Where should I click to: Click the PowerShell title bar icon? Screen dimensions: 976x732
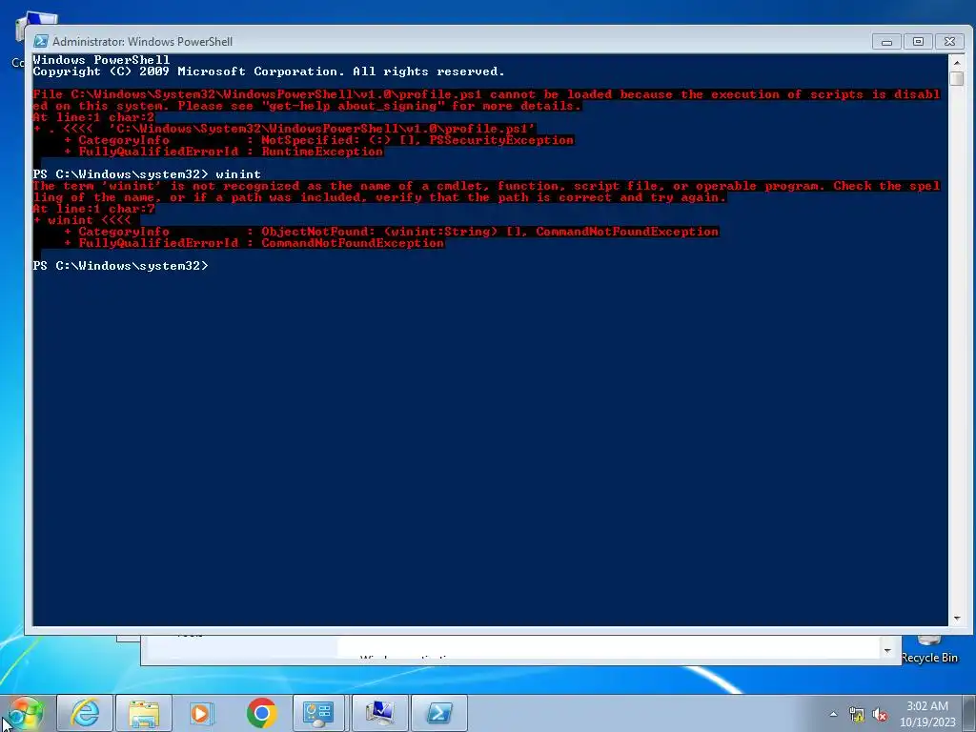click(40, 41)
